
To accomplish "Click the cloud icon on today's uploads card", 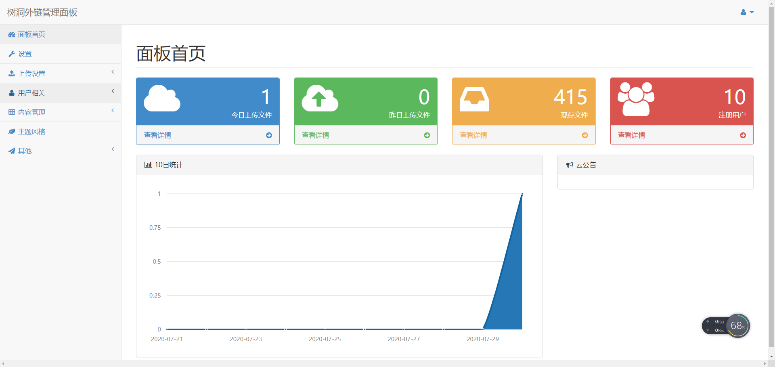I will pyautogui.click(x=162, y=98).
